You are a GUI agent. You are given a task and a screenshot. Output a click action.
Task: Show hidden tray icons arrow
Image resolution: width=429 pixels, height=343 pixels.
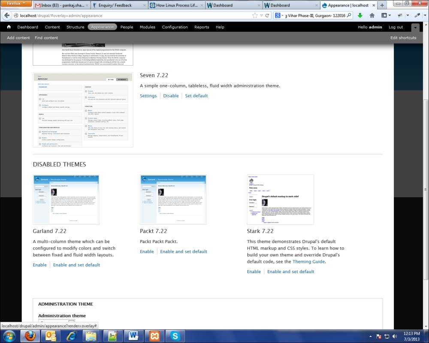point(371,337)
